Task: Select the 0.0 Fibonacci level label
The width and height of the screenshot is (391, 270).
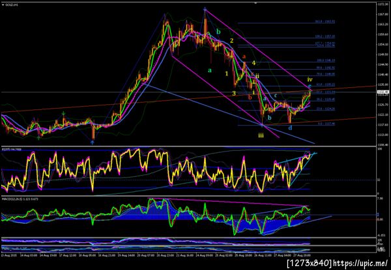Action: coord(326,124)
